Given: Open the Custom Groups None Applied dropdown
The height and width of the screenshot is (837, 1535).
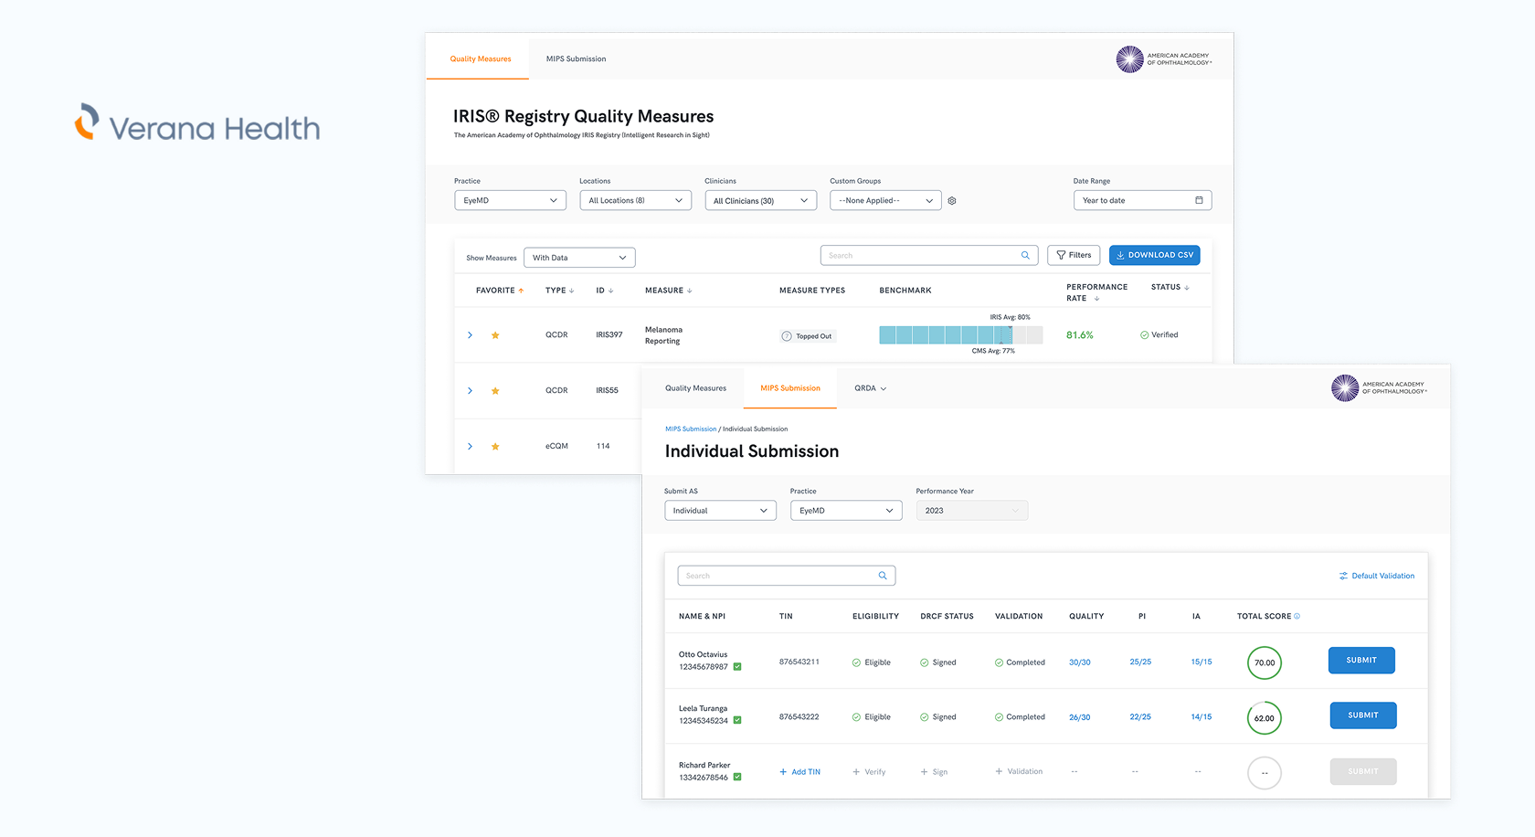Looking at the screenshot, I should [x=885, y=200].
